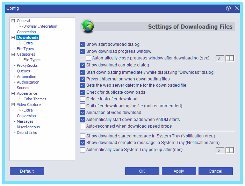Click the progress window seconds input field
Viewport: 245px width, 186px height.
coord(220,58)
